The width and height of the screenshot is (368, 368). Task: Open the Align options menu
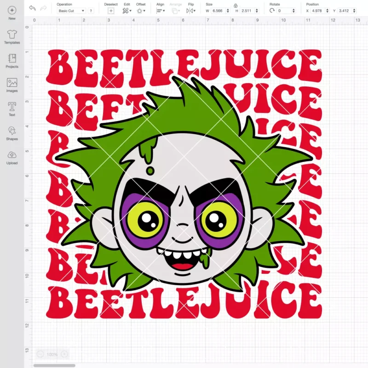[x=161, y=11]
